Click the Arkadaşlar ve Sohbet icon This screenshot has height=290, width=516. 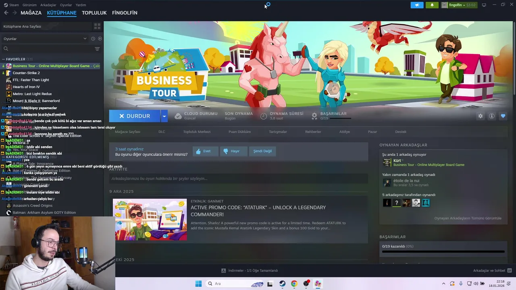510,271
